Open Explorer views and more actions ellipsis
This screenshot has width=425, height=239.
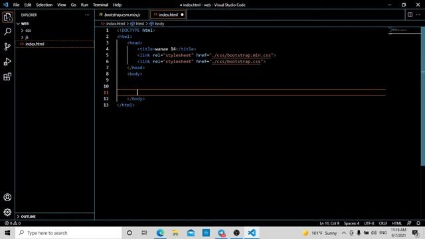87,15
